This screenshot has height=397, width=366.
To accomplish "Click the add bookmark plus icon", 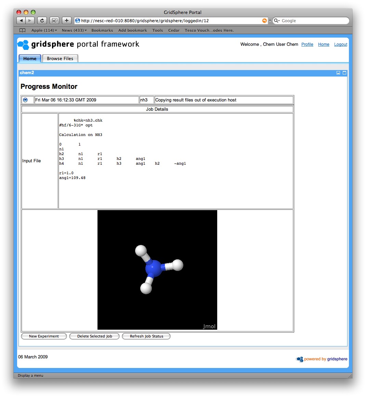I will point(67,20).
